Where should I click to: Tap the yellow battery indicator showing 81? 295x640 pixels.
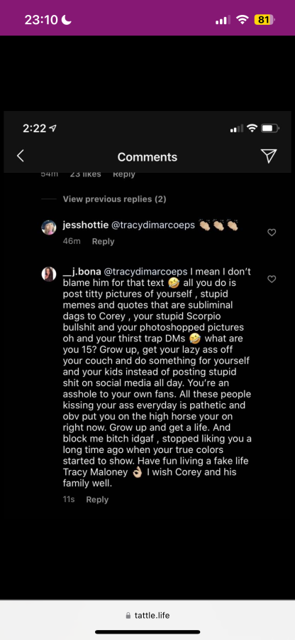[264, 19]
